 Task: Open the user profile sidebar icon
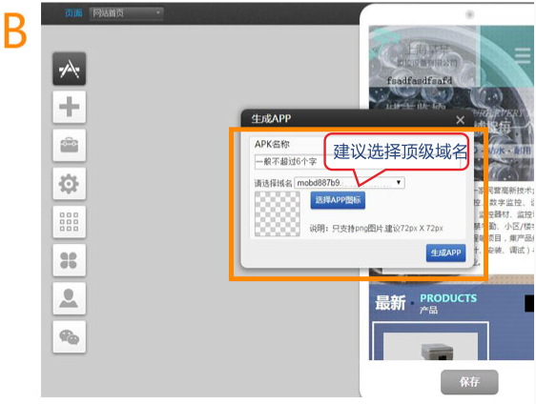click(x=69, y=298)
